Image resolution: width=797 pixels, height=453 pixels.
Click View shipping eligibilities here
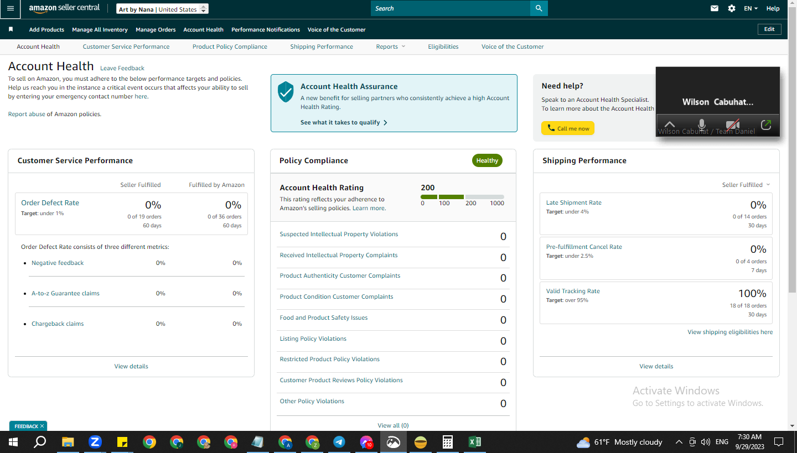[x=730, y=332]
